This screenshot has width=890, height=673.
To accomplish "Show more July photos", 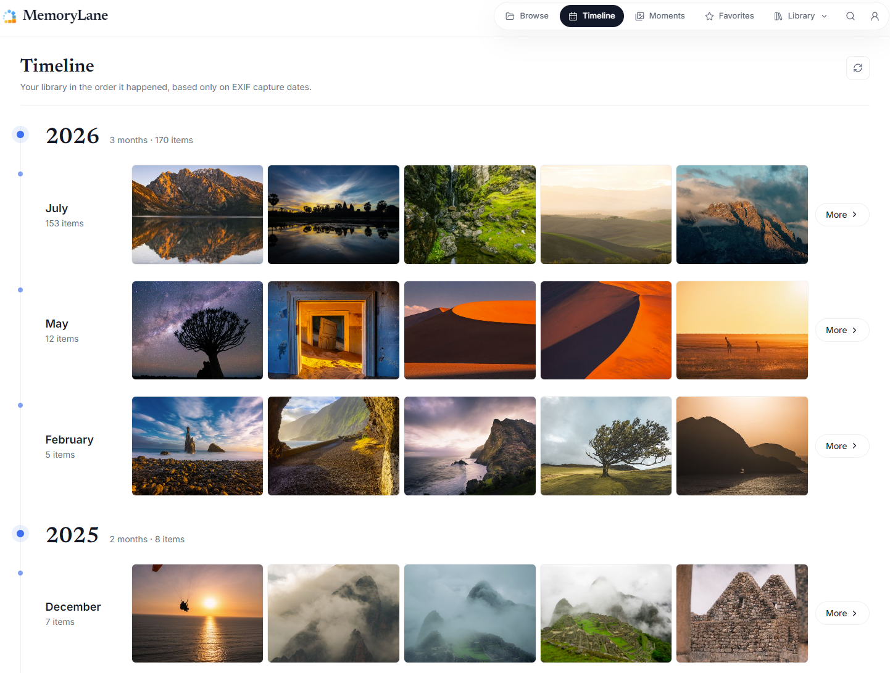I will tap(842, 215).
